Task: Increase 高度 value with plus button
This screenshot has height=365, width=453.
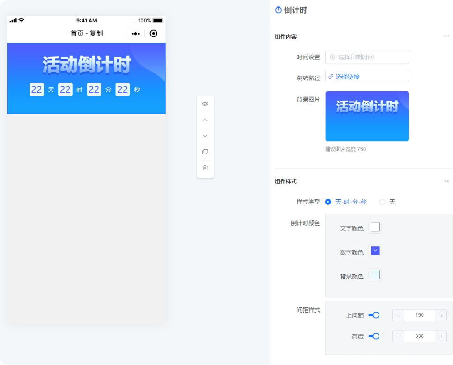Action: pyautogui.click(x=441, y=336)
